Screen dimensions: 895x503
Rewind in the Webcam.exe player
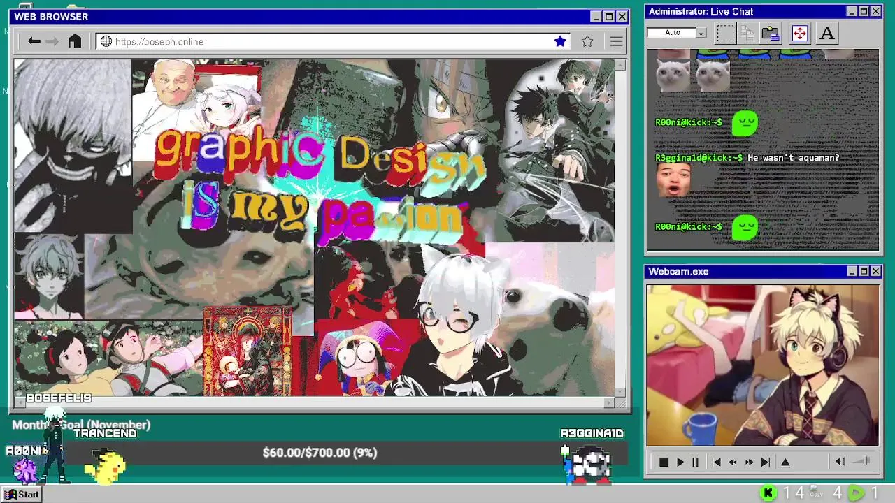pos(732,462)
